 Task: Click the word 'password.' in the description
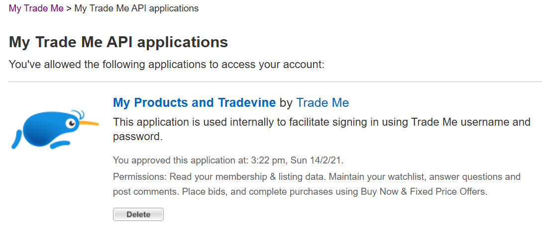(138, 136)
